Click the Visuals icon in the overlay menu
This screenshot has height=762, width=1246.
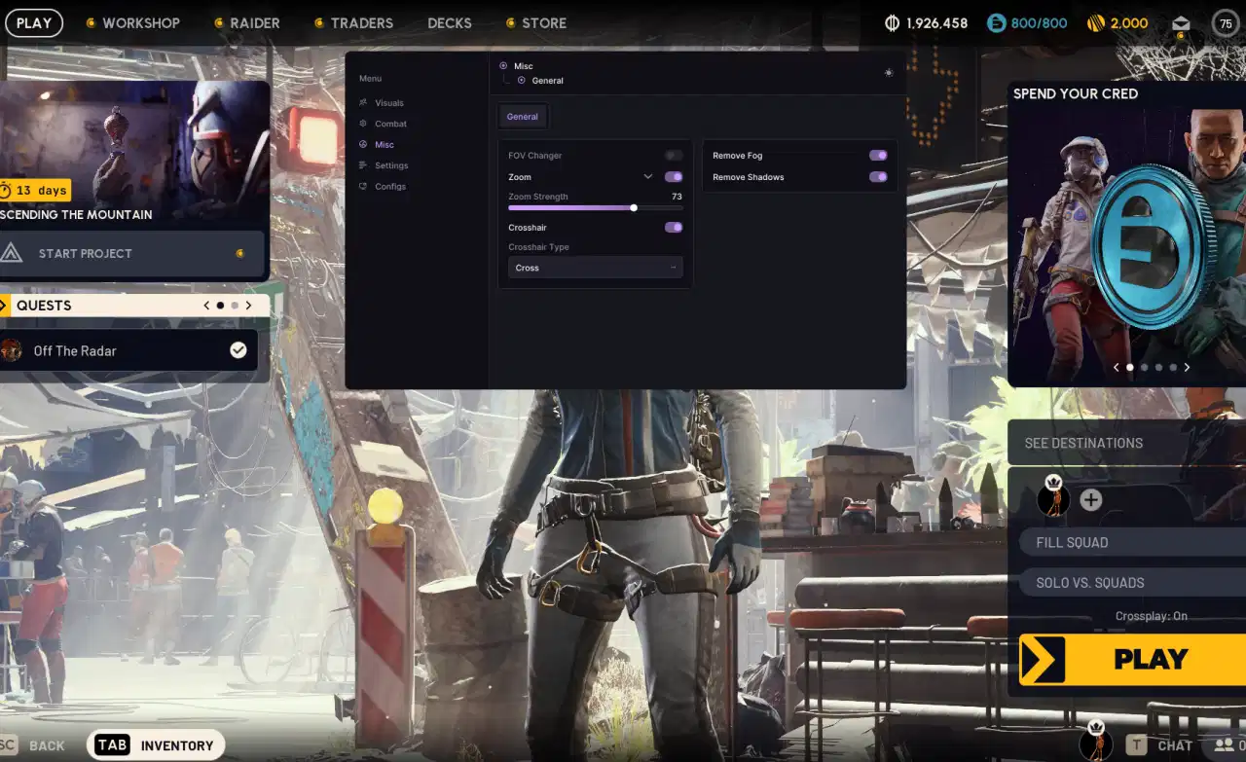pos(363,102)
